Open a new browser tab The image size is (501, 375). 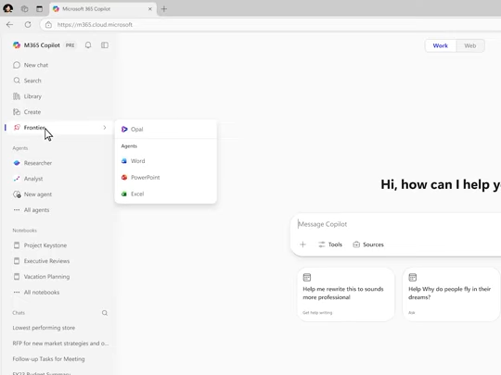tap(164, 9)
